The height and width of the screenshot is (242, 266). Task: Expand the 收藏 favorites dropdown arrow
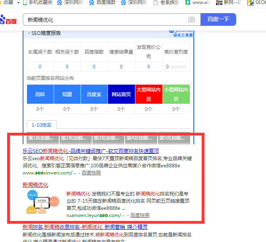click(x=18, y=3)
